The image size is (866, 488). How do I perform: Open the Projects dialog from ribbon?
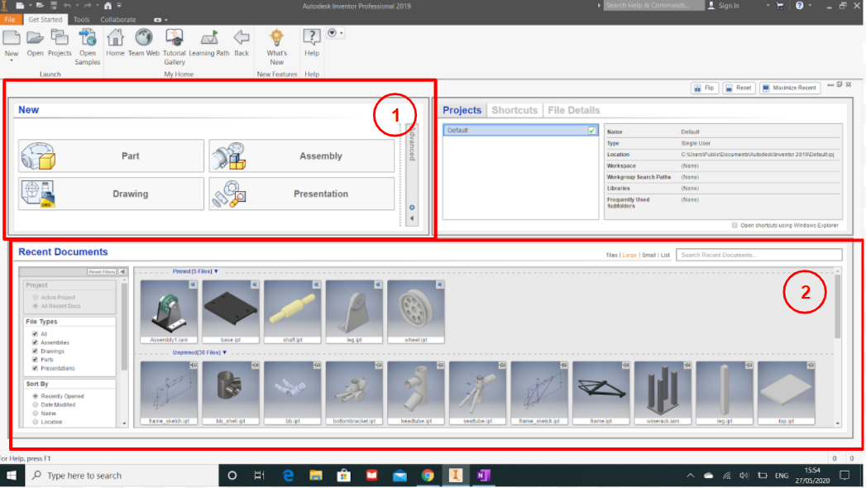tap(59, 39)
